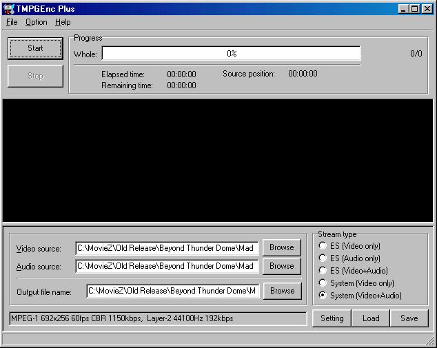The width and height of the screenshot is (437, 348).
Task: Select ES (Video+Audio) stream type
Action: [353, 271]
